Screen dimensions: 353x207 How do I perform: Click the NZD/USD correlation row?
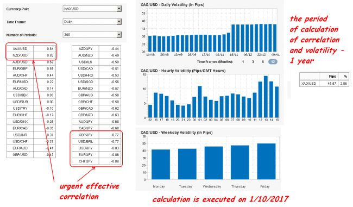(x=31, y=55)
